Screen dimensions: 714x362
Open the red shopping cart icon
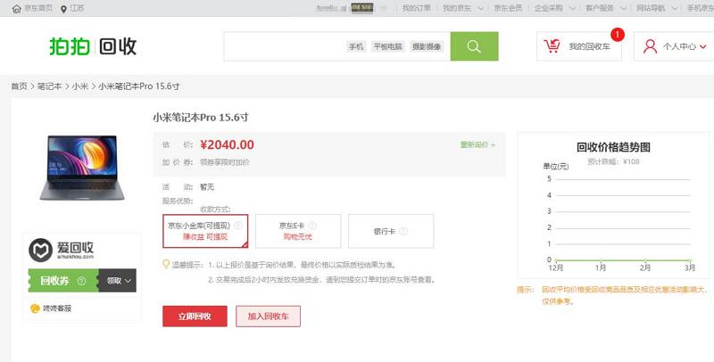(x=552, y=46)
